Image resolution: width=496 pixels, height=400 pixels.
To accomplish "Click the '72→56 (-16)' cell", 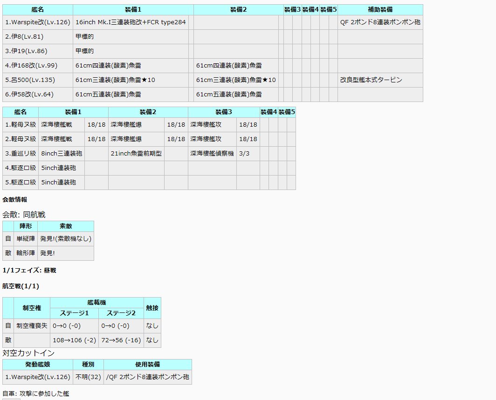I will coord(121,340).
